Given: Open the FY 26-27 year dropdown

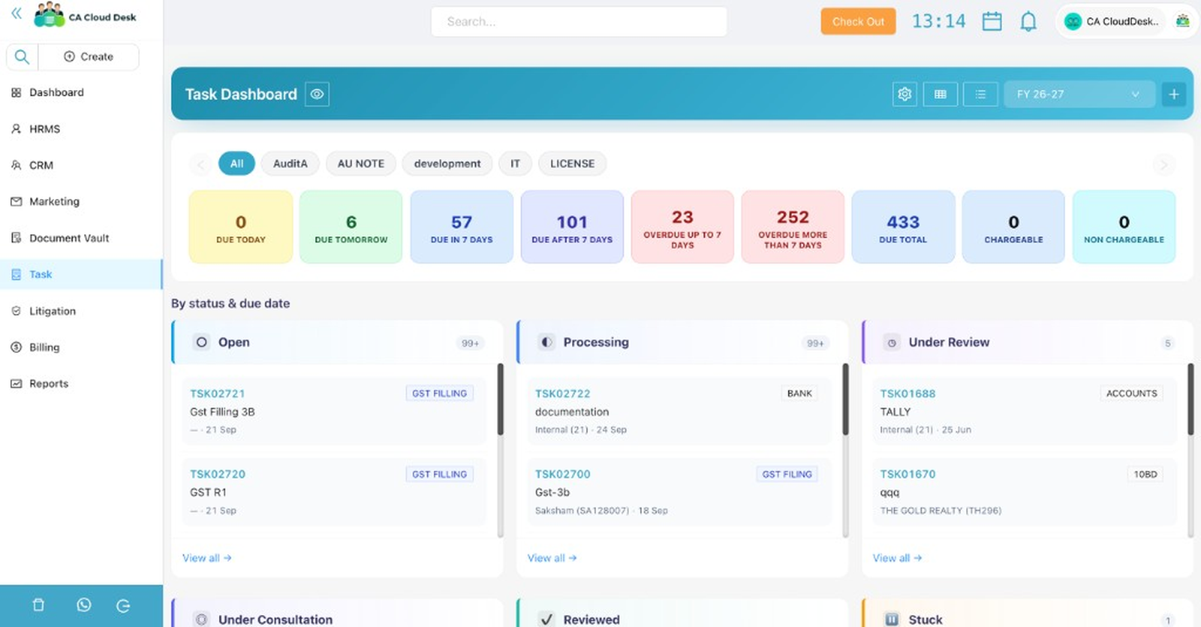Looking at the screenshot, I should 1079,94.
